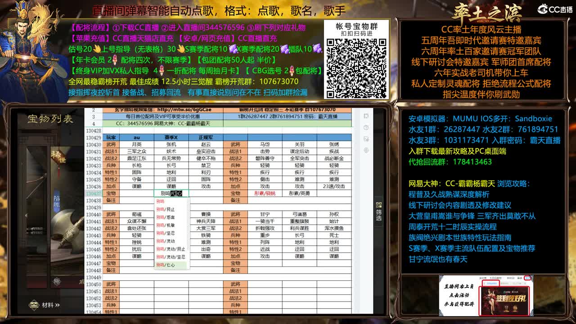
Task: Select the cell containing 神兵天降
Action: coord(206,221)
